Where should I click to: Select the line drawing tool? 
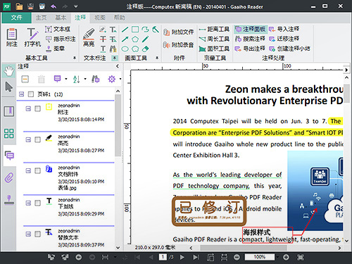coord(125,30)
